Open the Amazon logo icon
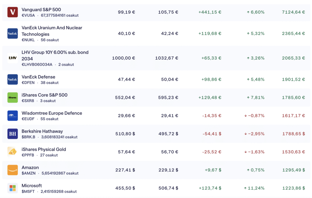 (12, 170)
